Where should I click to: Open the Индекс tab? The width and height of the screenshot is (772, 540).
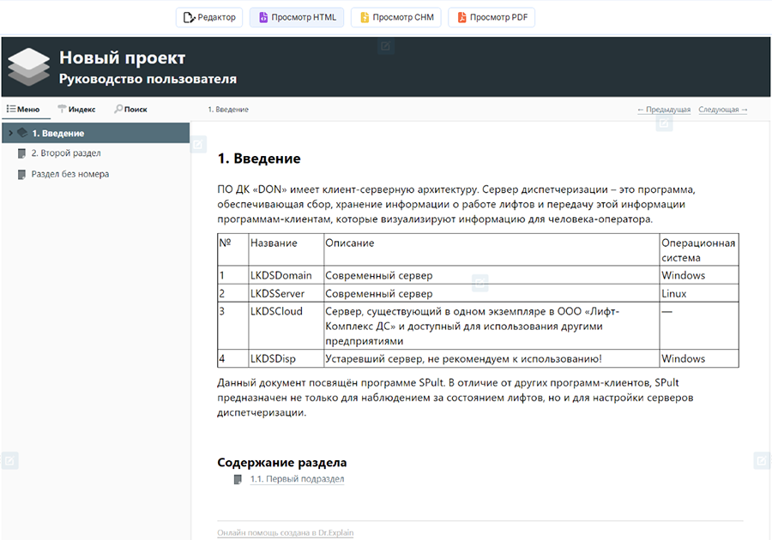point(77,109)
